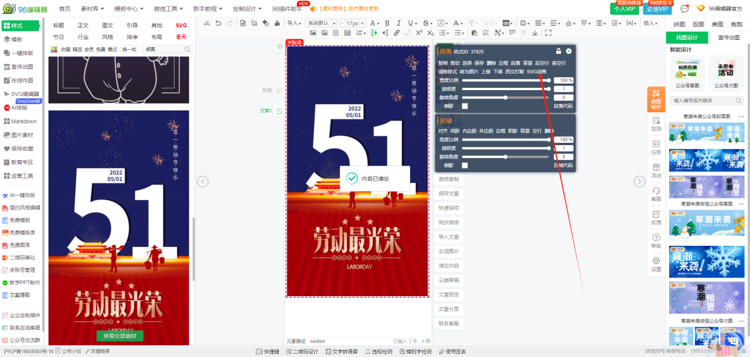Click the fullscreen icon in the editor toolbar
This screenshot has width=750, height=357.
[548, 33]
